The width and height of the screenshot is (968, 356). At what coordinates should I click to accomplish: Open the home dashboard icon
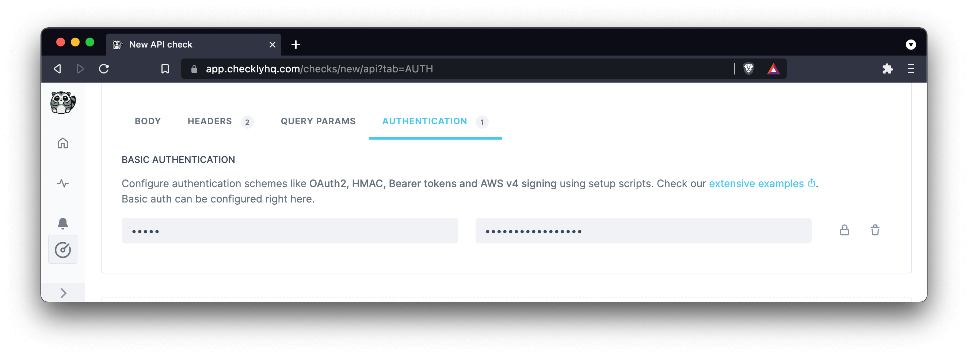(x=63, y=143)
